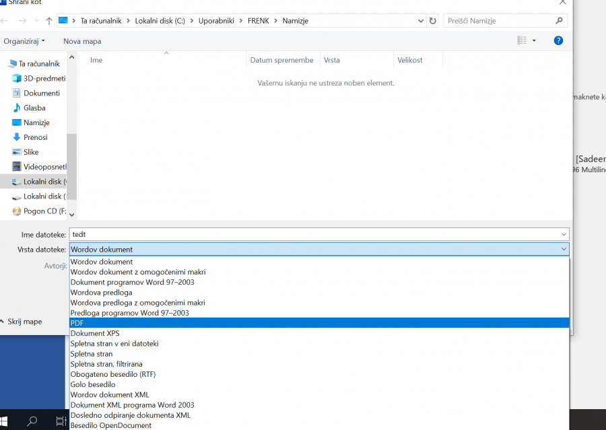Click Skrij mape to hide folders
606x430 pixels.
(24, 322)
